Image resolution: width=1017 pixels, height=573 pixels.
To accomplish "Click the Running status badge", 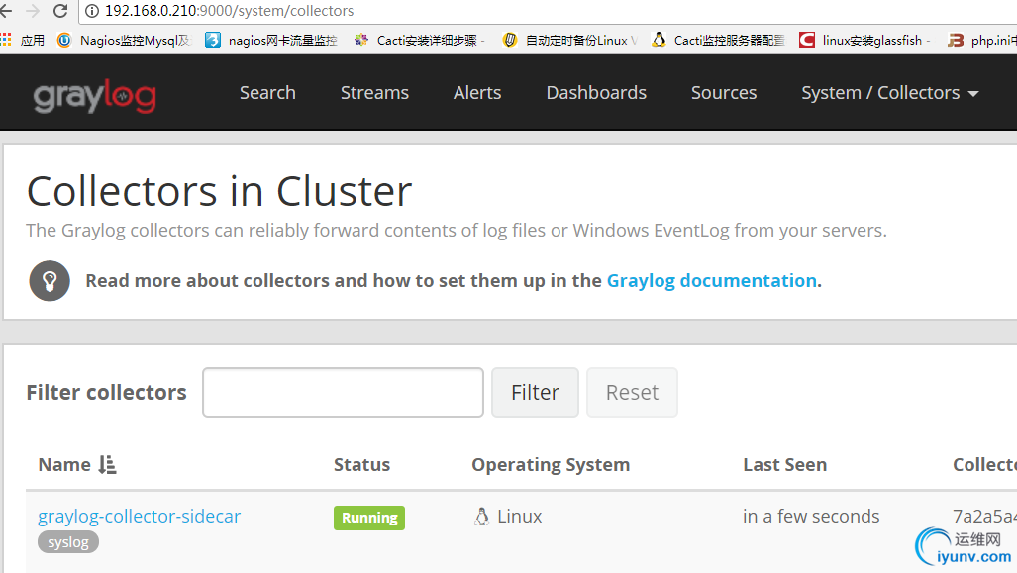I will click(x=369, y=518).
